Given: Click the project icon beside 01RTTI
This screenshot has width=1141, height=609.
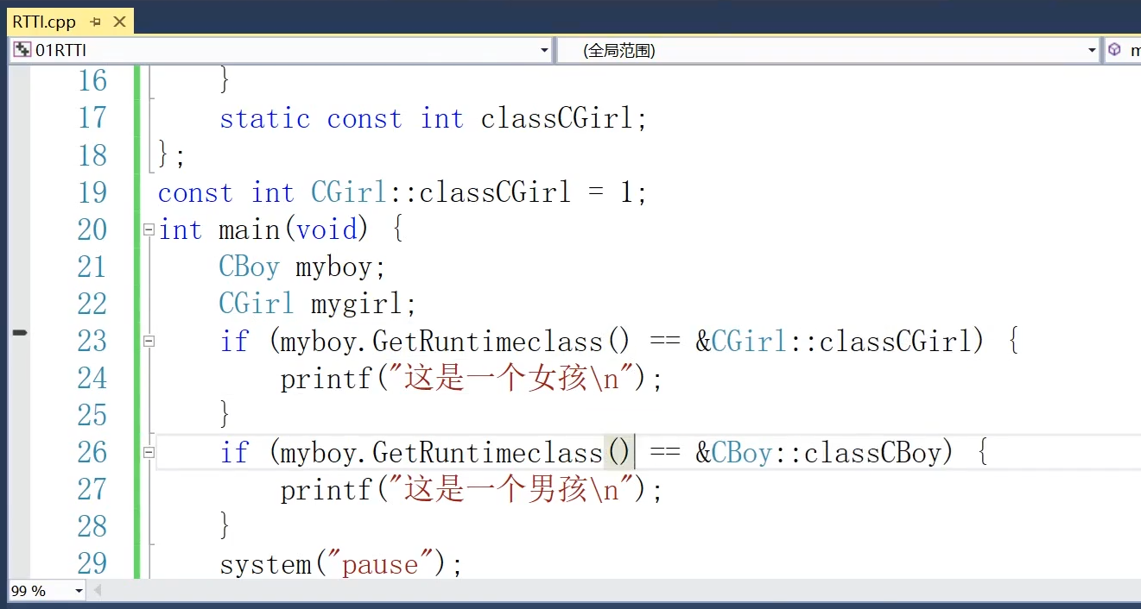Looking at the screenshot, I should coord(23,49).
